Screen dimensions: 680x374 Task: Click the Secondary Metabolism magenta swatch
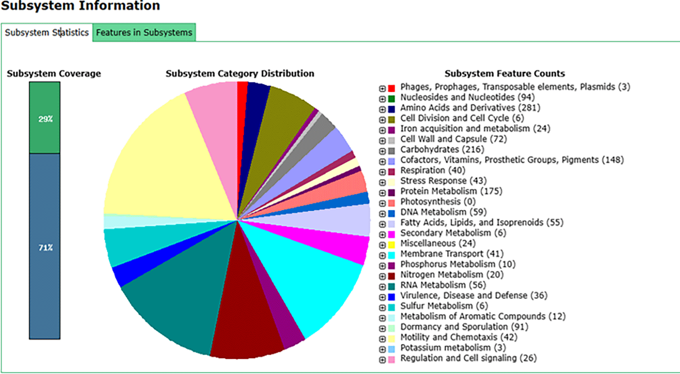click(x=391, y=234)
